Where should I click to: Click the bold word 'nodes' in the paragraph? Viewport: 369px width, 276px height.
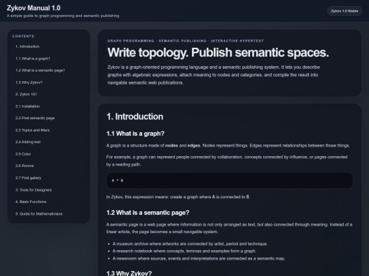tap(172, 146)
